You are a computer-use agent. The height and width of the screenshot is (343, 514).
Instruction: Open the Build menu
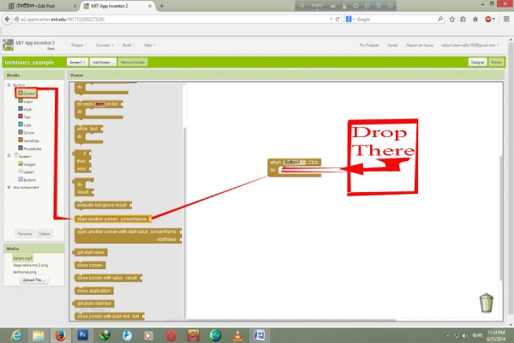[128, 45]
